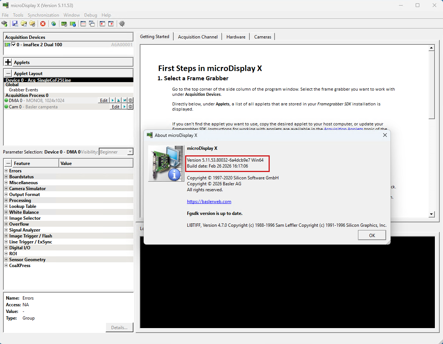This screenshot has width=443, height=344.
Task: Click the debug bug icon in toolbar
Action: (122, 24)
